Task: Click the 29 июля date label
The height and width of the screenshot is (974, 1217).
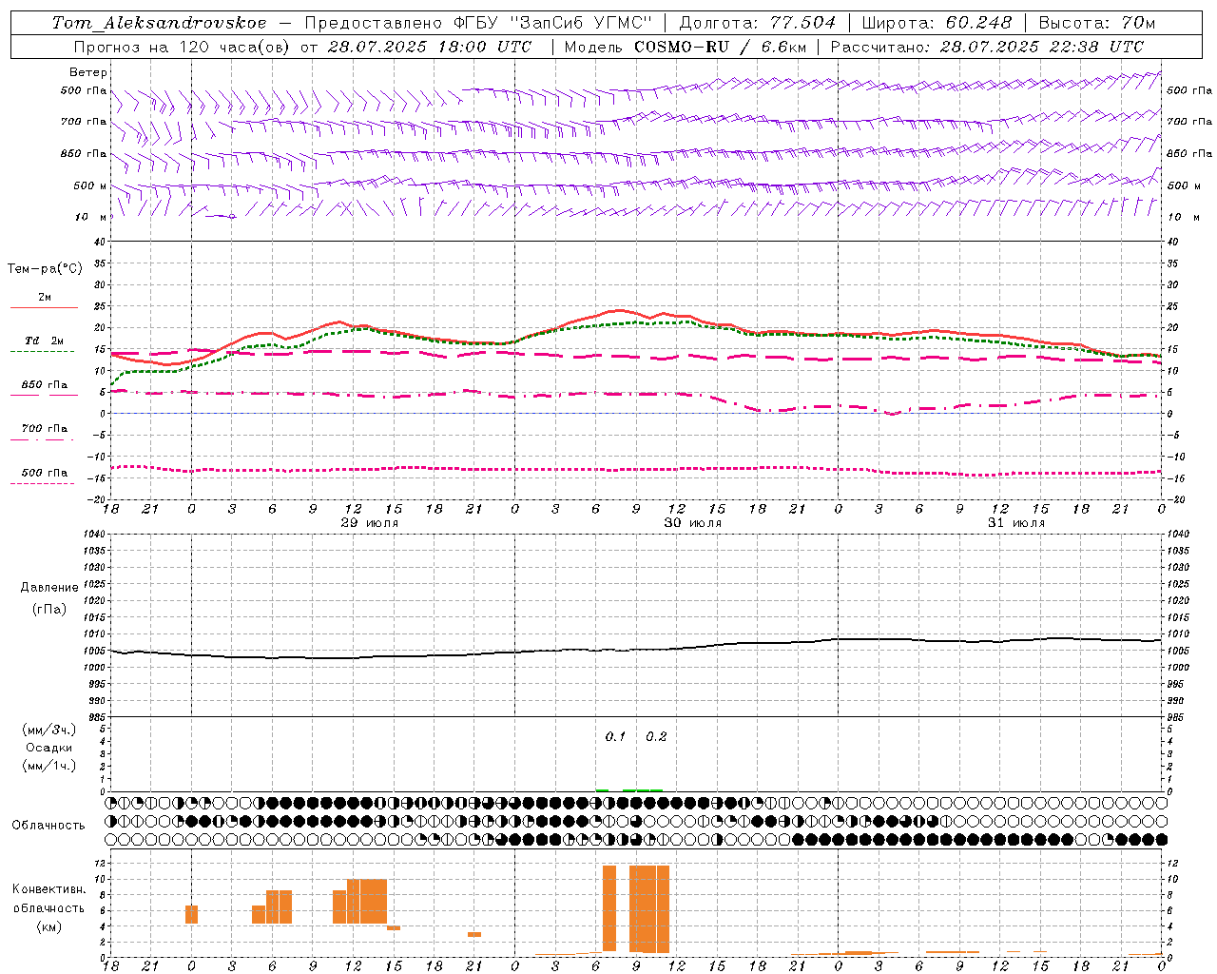Action: [x=370, y=523]
